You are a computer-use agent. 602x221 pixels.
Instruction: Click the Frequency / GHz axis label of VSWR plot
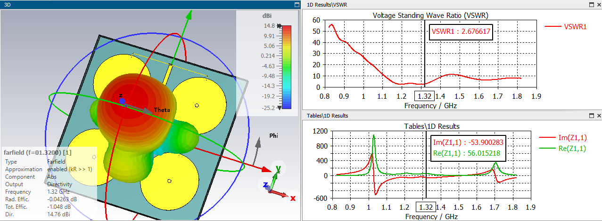coord(430,106)
